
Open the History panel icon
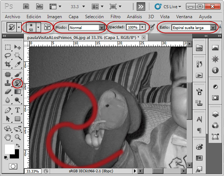pyautogui.click(x=199, y=64)
